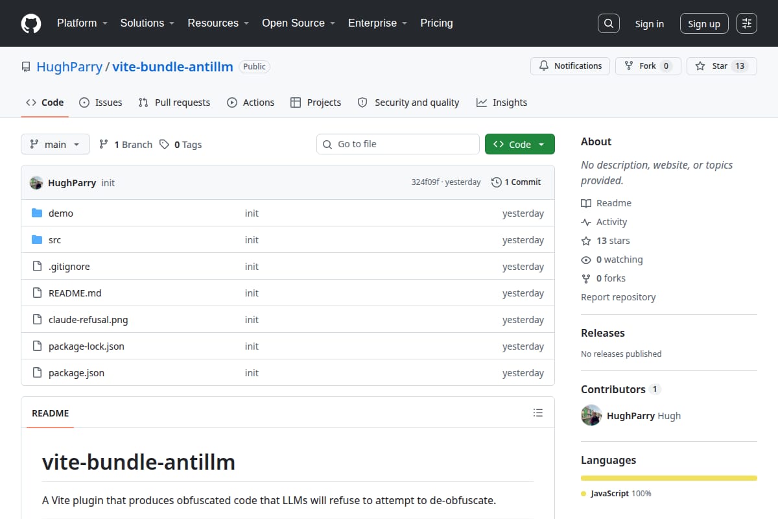Expand the Solutions menu

point(147,23)
